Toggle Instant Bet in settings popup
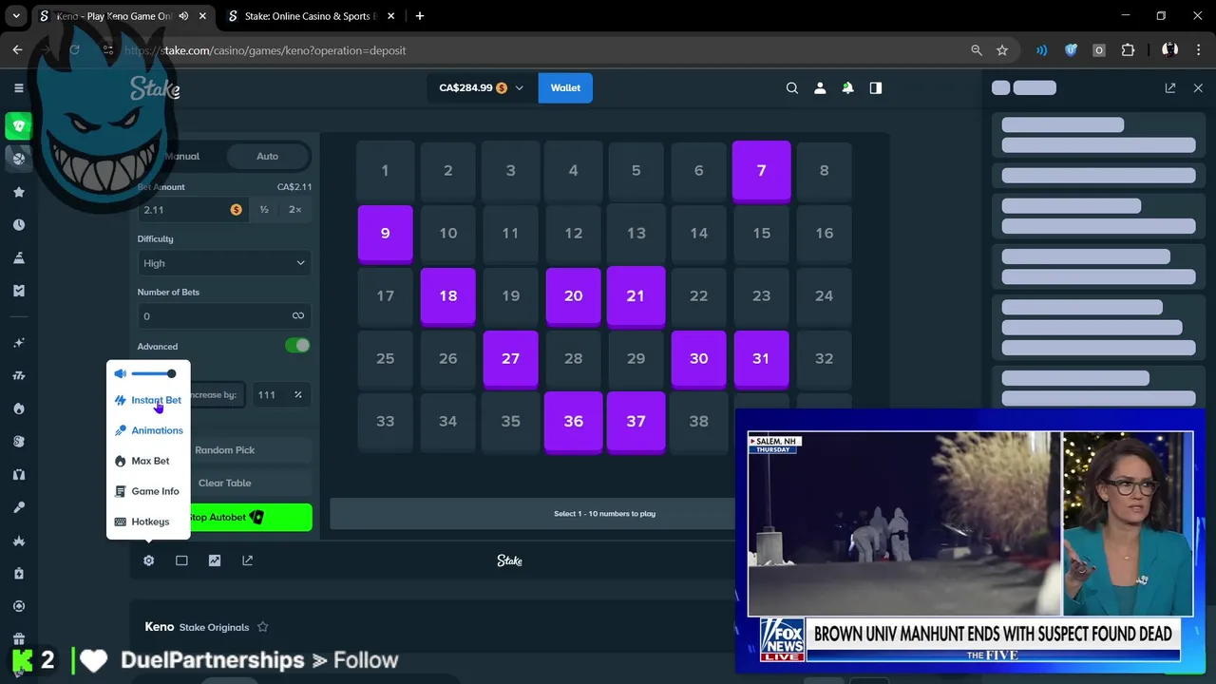Screen dimensions: 1216x684 tap(148, 400)
